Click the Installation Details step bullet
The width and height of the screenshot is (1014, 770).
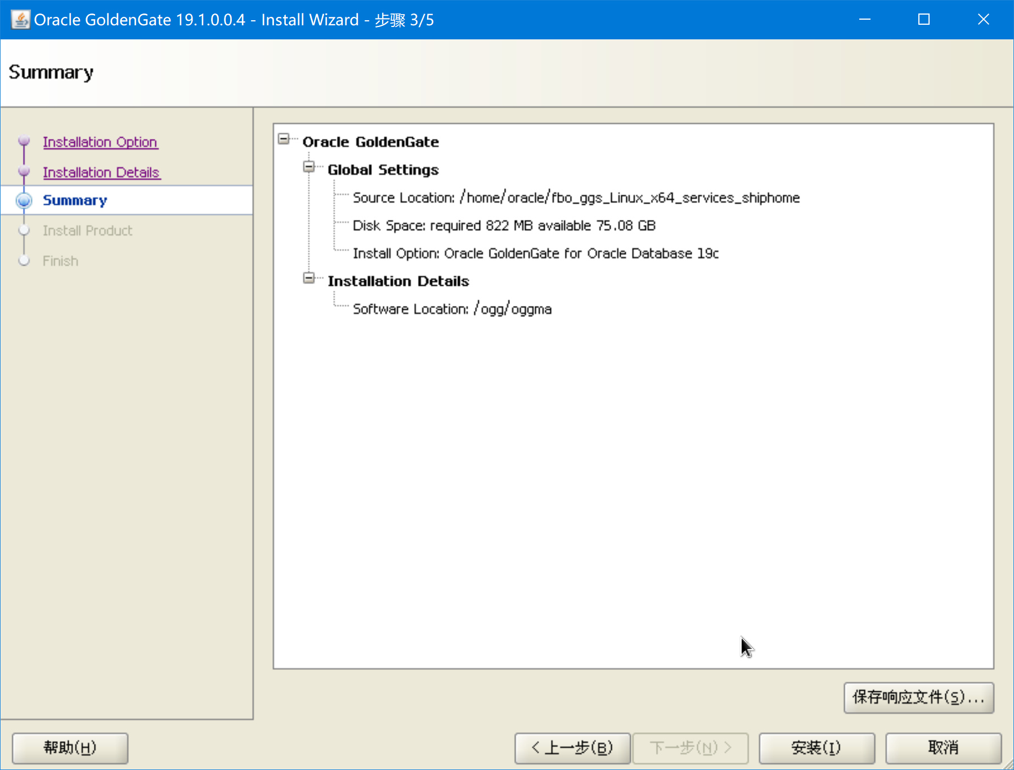pyautogui.click(x=24, y=171)
